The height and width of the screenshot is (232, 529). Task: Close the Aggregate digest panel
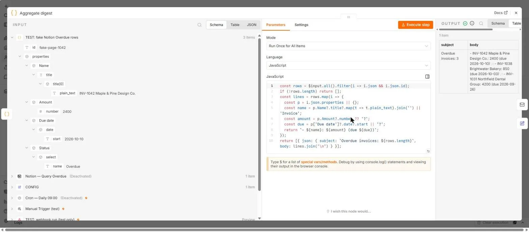[x=516, y=13]
